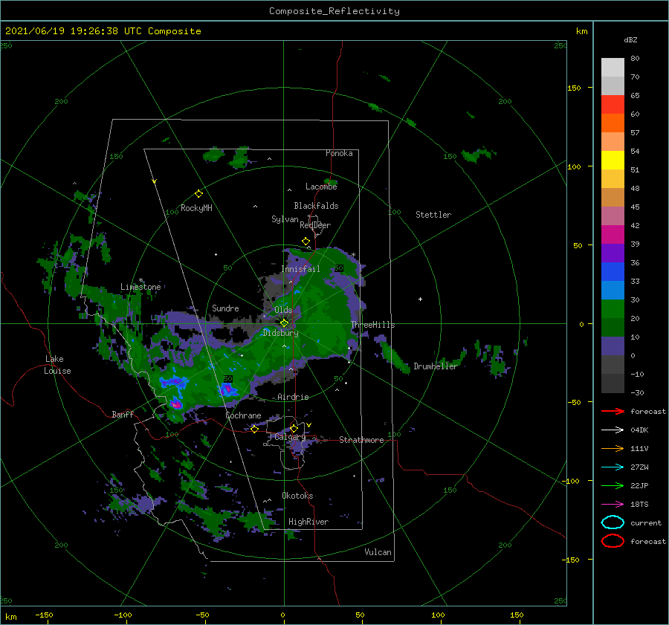The width and height of the screenshot is (669, 625).
Task: Pick the bright yellow 54-51 dBZ swatch
Action: click(613, 161)
